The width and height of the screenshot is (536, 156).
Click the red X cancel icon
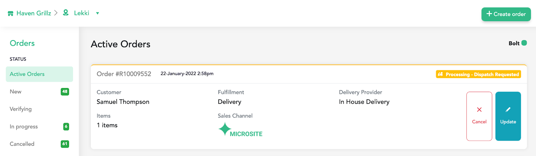click(x=479, y=109)
